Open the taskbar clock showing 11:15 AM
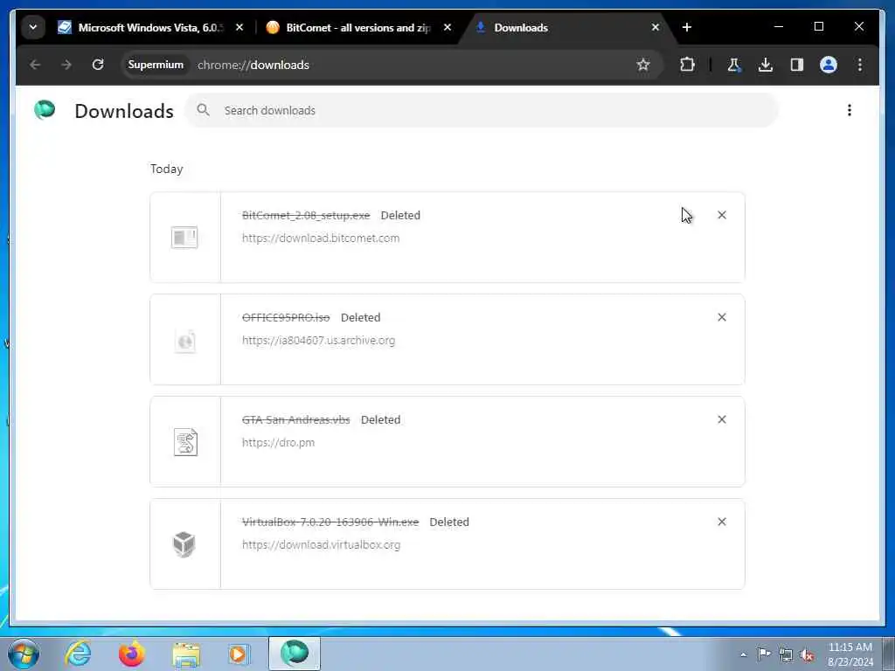The image size is (895, 671). click(850, 654)
